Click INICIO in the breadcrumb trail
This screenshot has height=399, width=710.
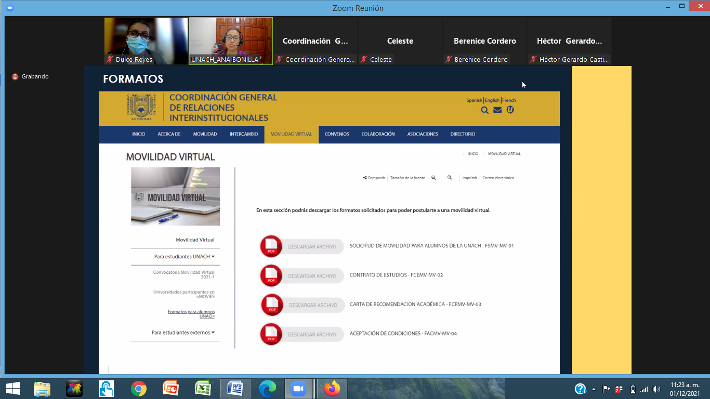click(473, 154)
